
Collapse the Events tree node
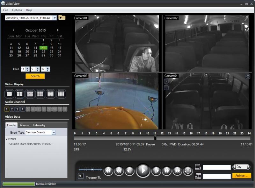point(7,139)
